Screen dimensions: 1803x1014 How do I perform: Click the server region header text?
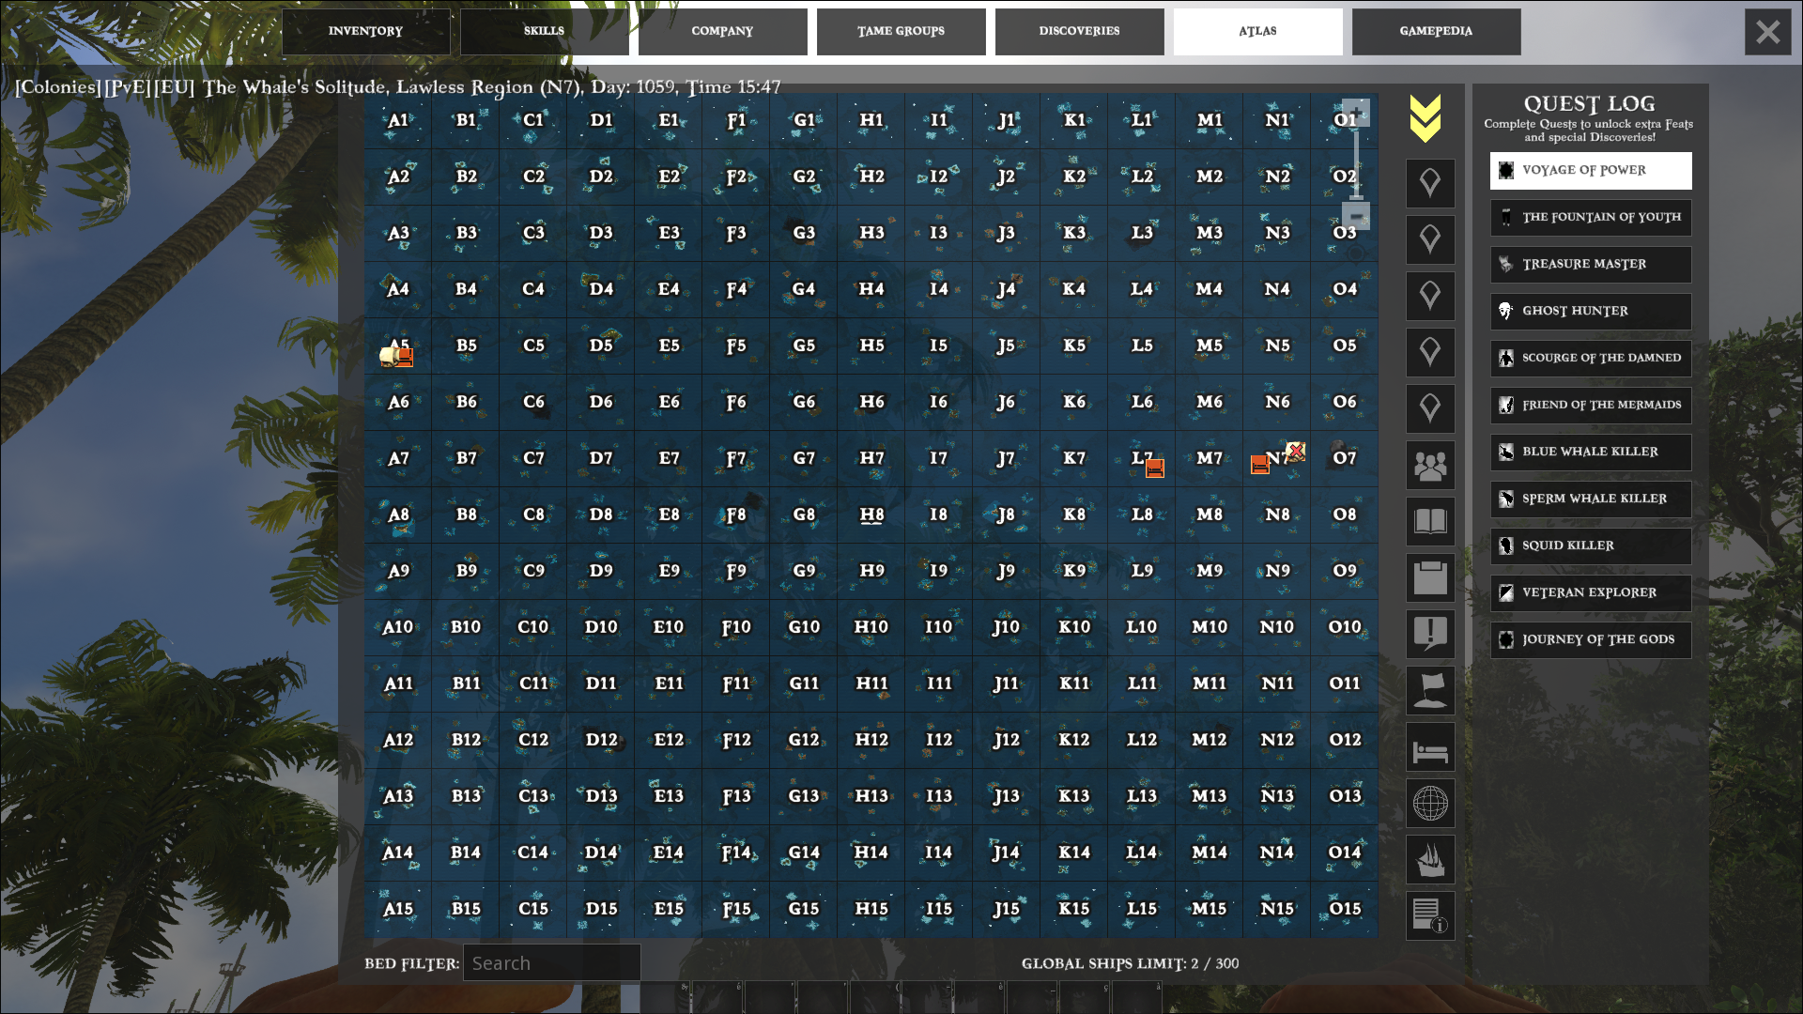pyautogui.click(x=398, y=87)
